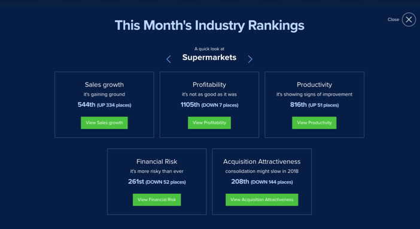Click the Supermarkets industry heading
The width and height of the screenshot is (420, 229).
pos(209,57)
